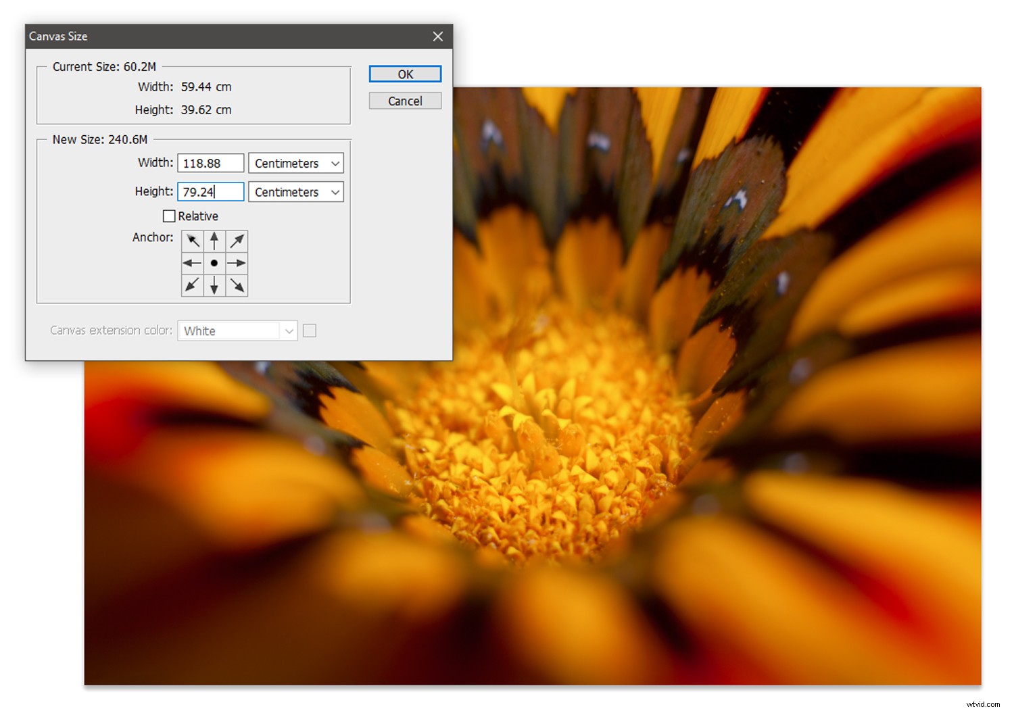Open the Canvas extension color dropdown
The image size is (1014, 711).
tap(237, 330)
